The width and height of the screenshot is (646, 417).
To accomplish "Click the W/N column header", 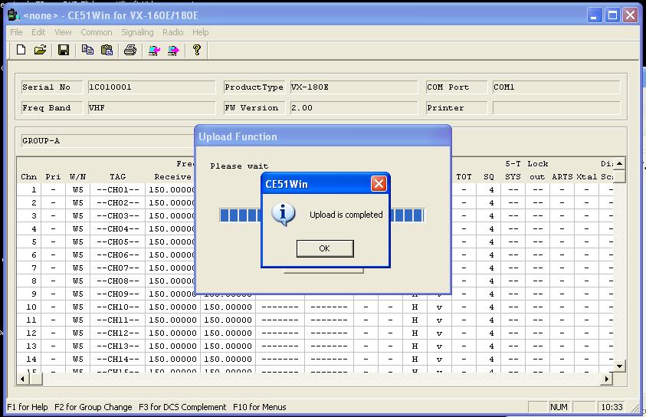I will 78,177.
